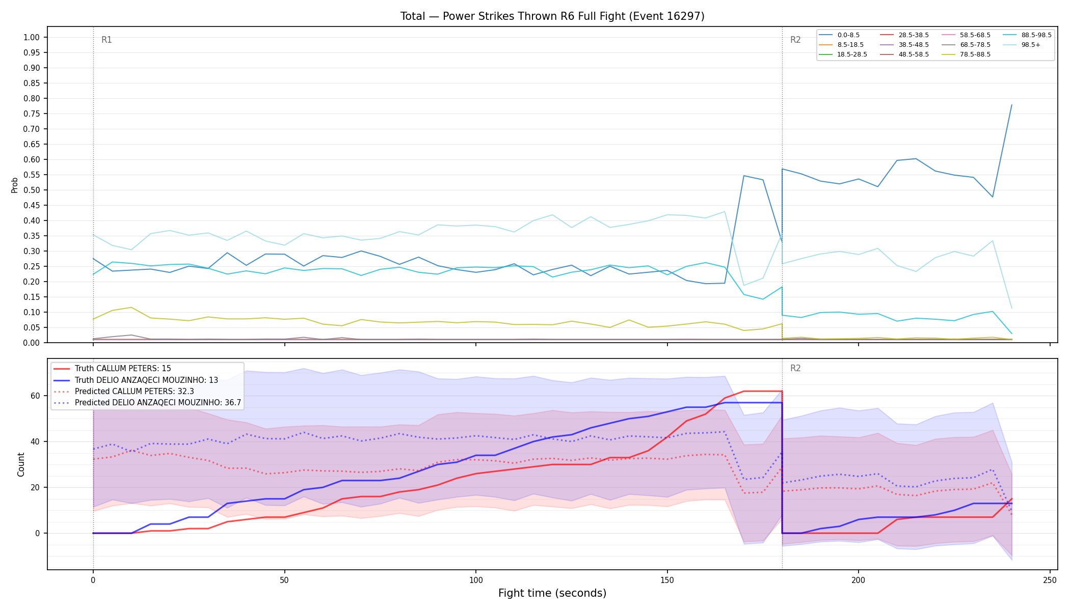Click the 100 tick on the x-axis
Viewport: 1070px width, 611px height.
coord(475,580)
